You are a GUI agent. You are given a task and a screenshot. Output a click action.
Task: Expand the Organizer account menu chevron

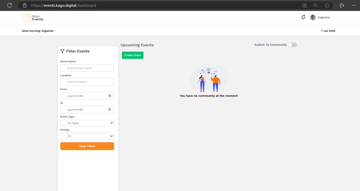point(333,17)
